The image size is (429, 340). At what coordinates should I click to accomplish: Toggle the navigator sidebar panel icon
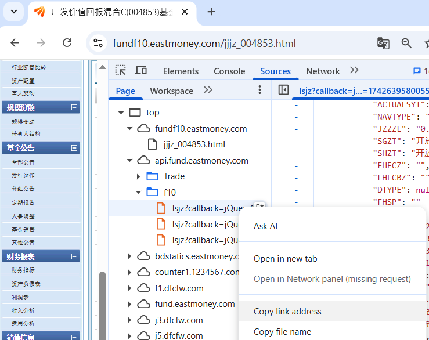point(283,90)
